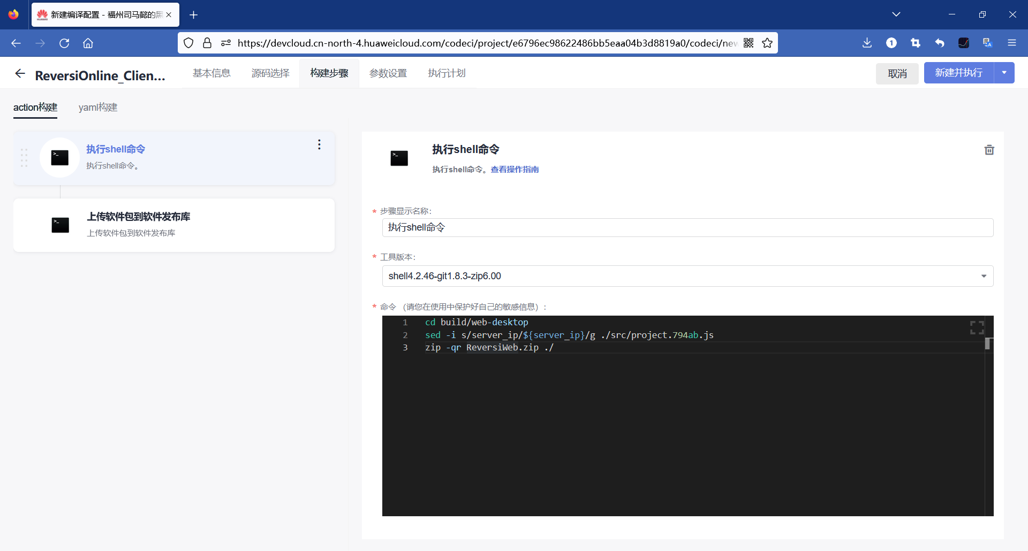This screenshot has height=551, width=1028.
Task: Open the 查看操作指南 guide link
Action: [x=515, y=170]
